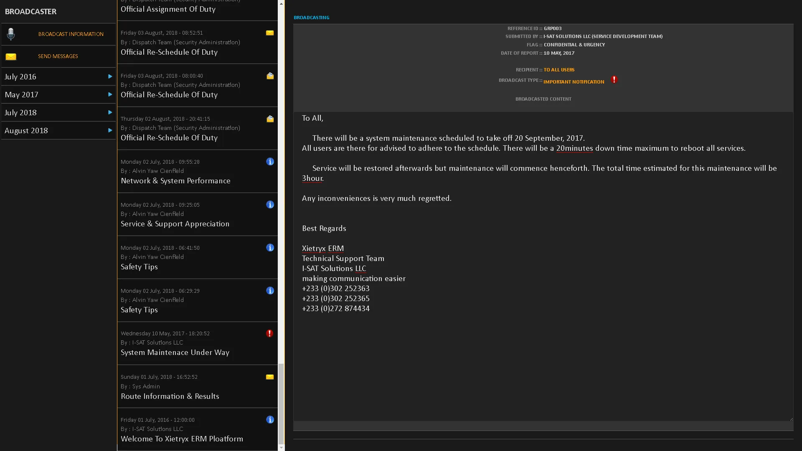Screen dimensions: 802x451
Task: Toggle the July 2016 month group visibility
Action: (58, 76)
